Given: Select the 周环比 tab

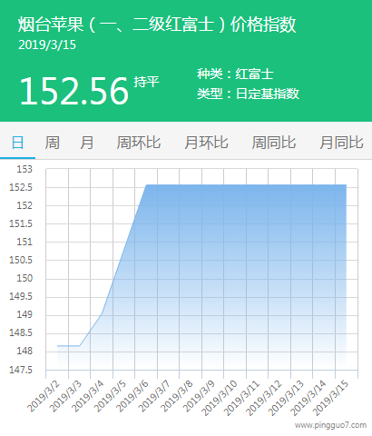Looking at the screenshot, I should 139,143.
